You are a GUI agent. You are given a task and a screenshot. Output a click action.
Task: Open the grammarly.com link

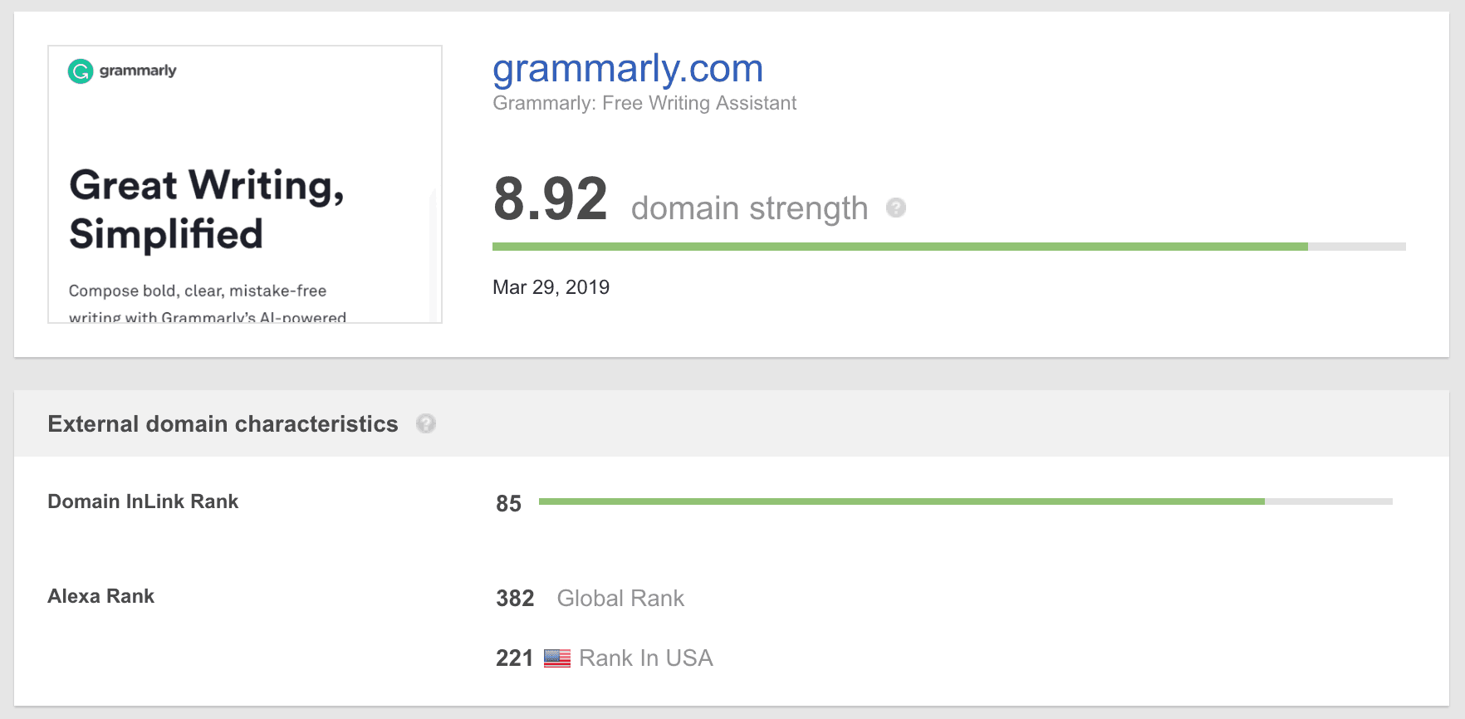[x=628, y=68]
